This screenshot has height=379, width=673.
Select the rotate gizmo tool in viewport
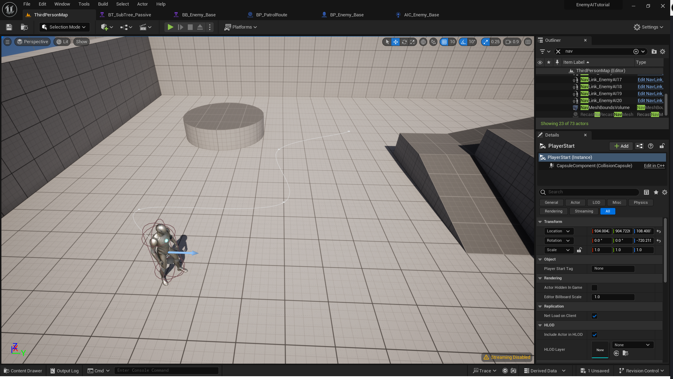(404, 42)
